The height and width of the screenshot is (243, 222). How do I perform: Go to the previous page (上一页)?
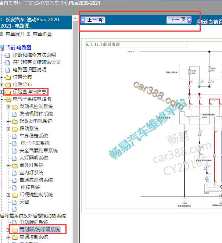point(93,20)
